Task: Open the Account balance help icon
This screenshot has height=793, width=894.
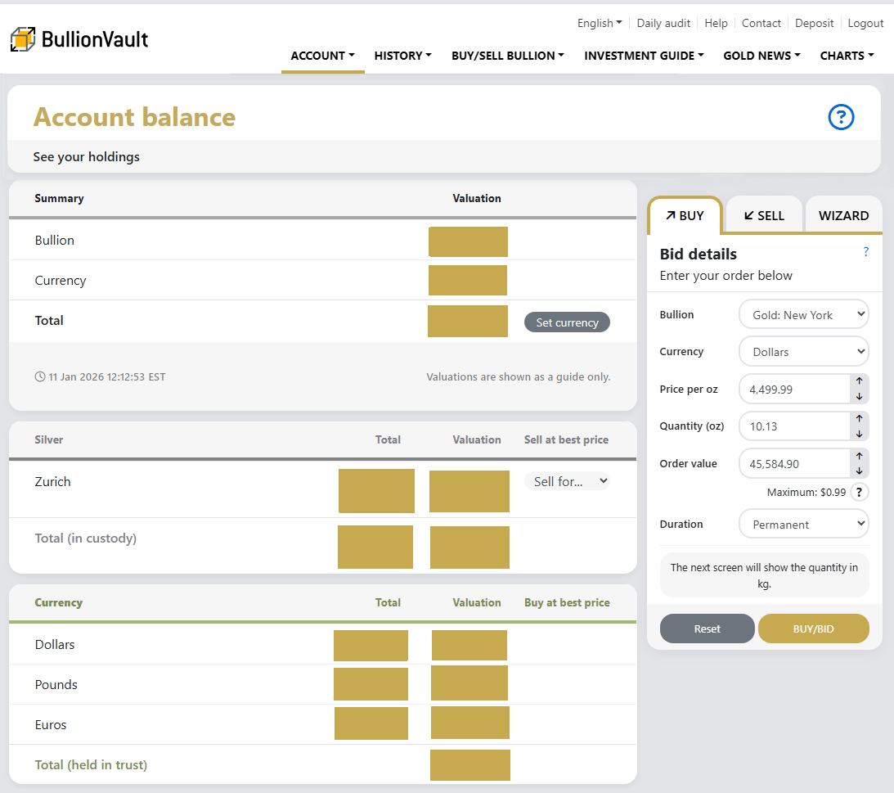Action: coord(841,118)
